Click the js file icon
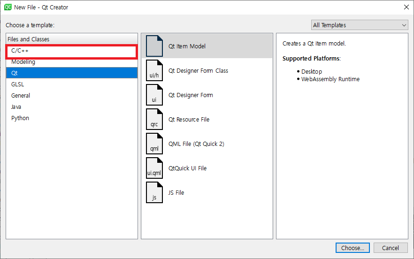 pos(154,193)
